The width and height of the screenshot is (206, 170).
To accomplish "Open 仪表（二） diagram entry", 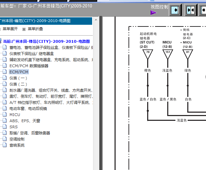I will (x=18, y=84).
